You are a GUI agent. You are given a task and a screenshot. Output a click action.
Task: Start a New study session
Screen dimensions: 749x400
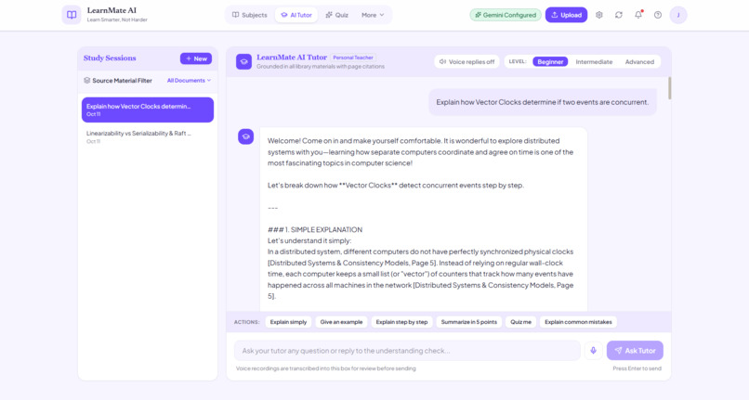(196, 58)
